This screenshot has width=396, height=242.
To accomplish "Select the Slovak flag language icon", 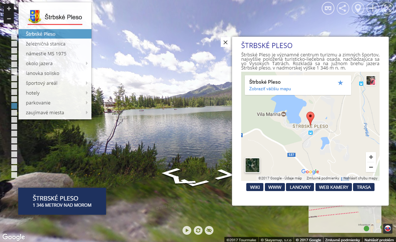I will point(388,229).
